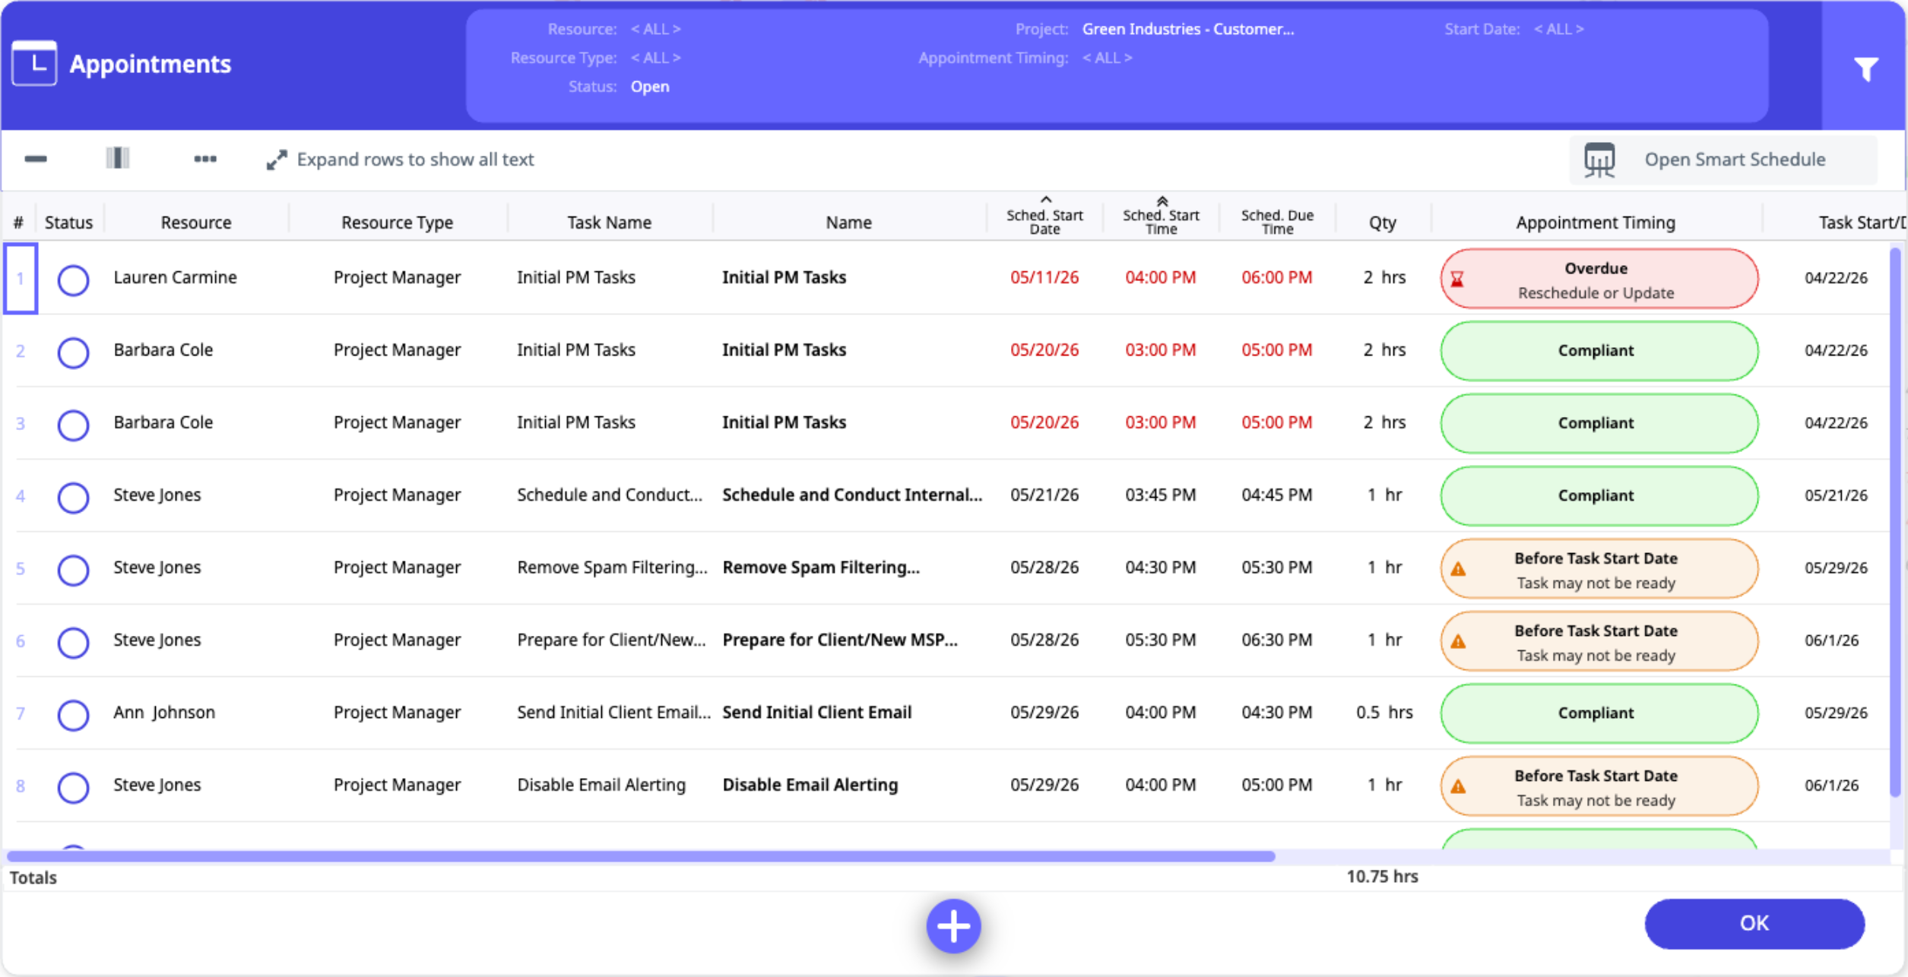Open the column chooser icon
Image resolution: width=1908 pixels, height=977 pixels.
click(117, 158)
